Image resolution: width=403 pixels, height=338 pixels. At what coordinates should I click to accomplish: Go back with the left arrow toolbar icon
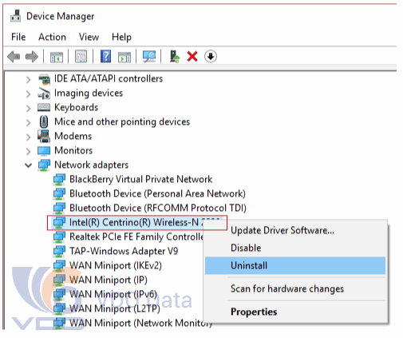(14, 57)
